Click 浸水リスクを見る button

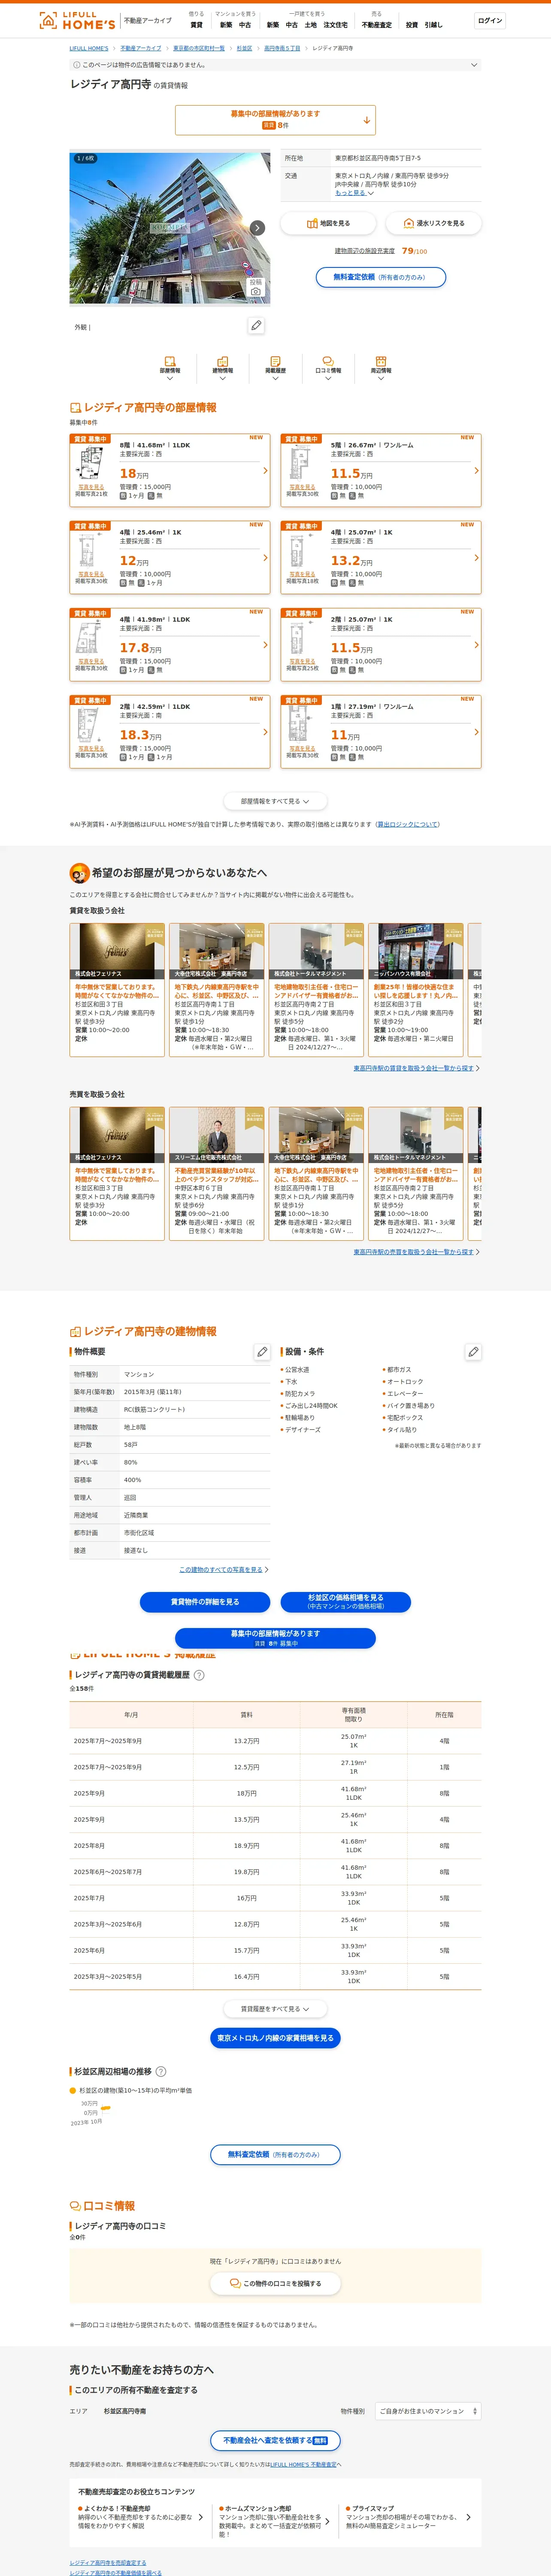(x=434, y=223)
